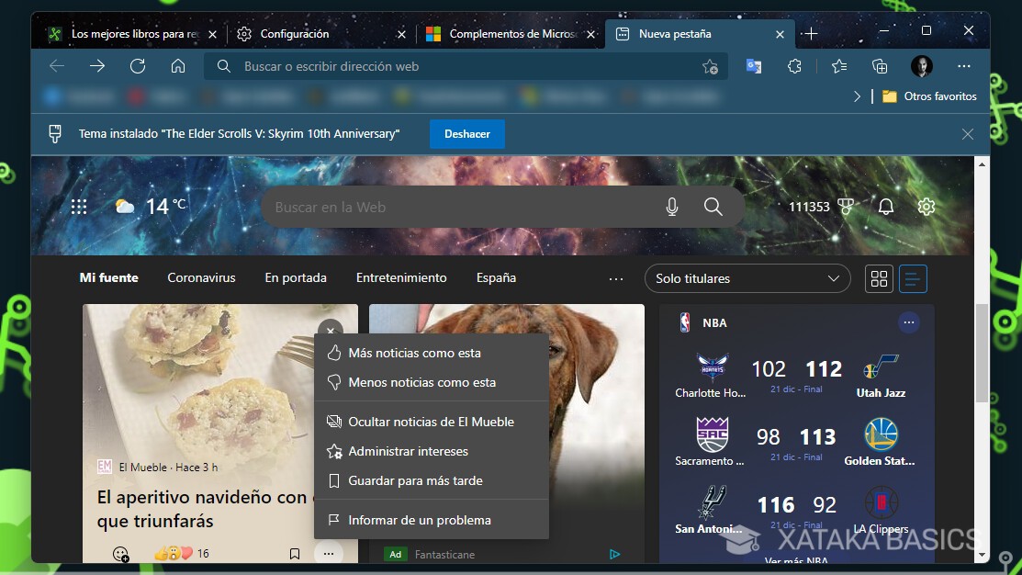
Task: Open the "Solo titulares" dropdown
Action: [x=747, y=278]
